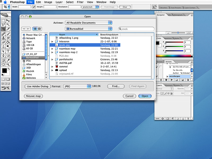Switch file browser to list view
This screenshot has width=212, height=159.
pyautogui.click(x=35, y=29)
